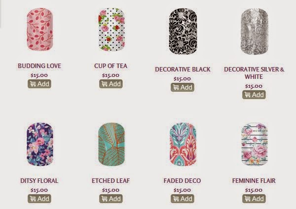
Task: Add Decorative Silver & White to cart
Action: pos(254,95)
